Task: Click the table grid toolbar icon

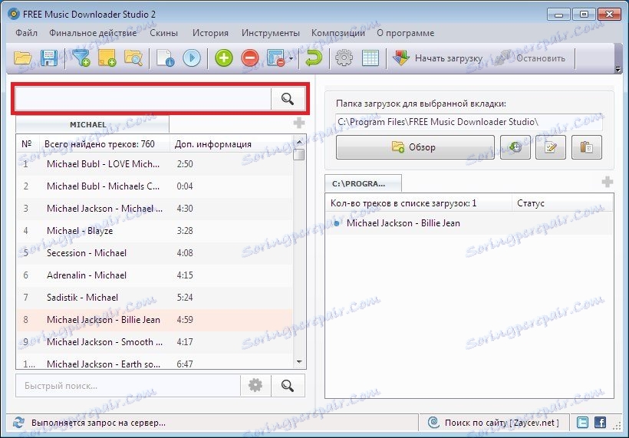Action: pos(370,58)
